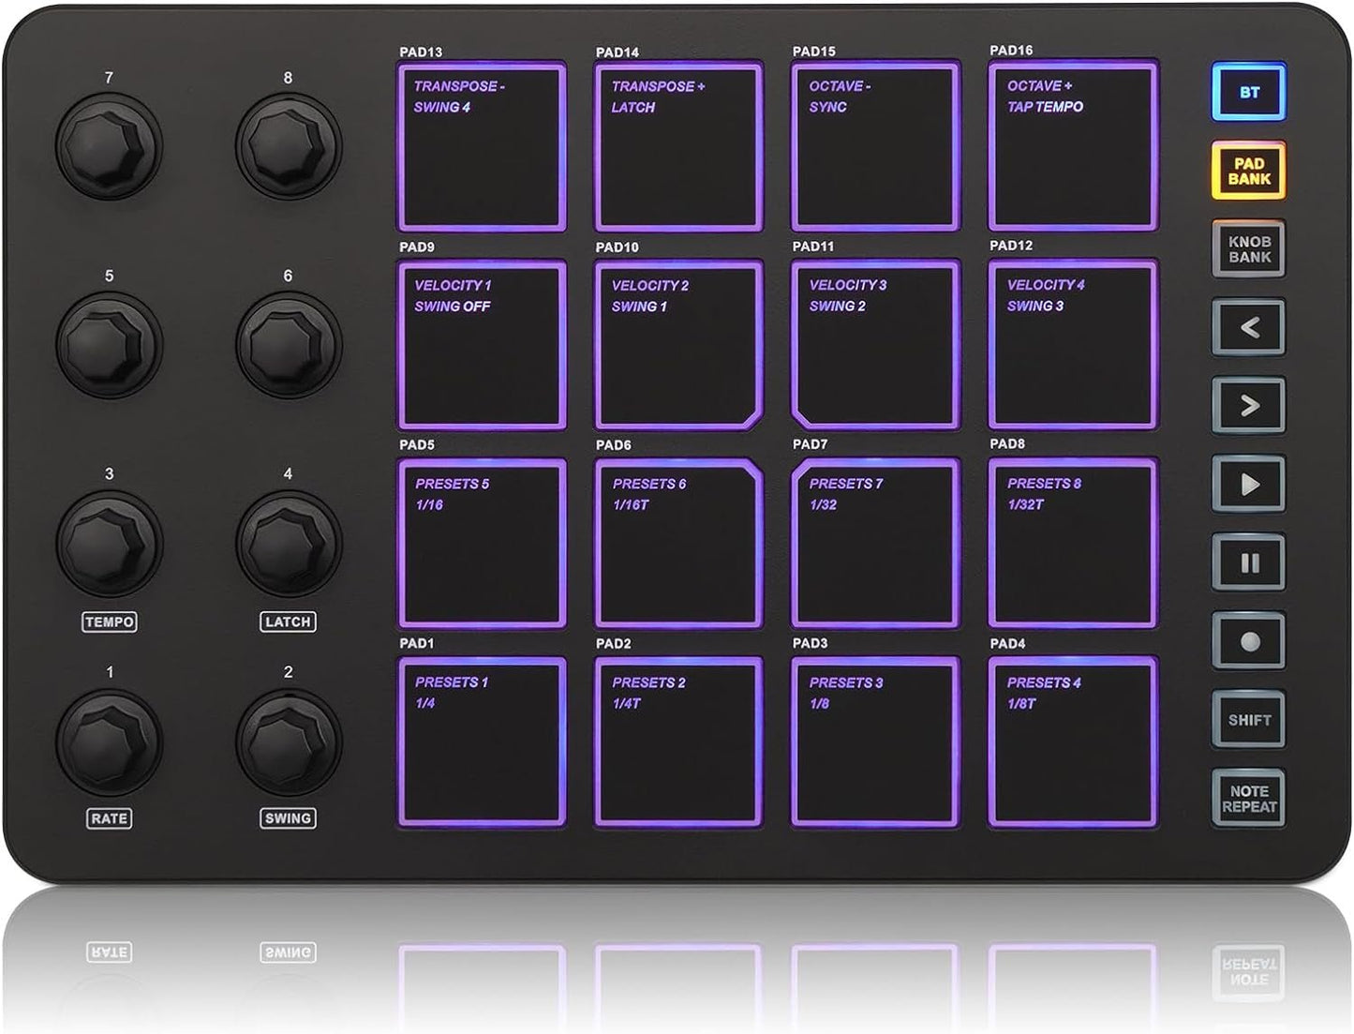Toggle NOTE REPEAT mode
The image size is (1354, 1034).
(x=1250, y=796)
